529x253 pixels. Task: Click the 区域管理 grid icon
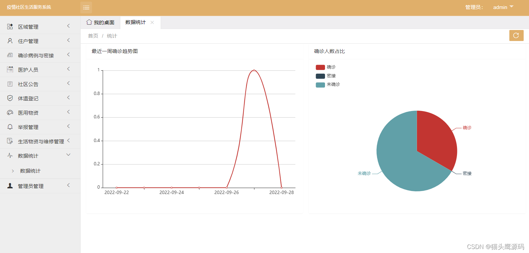point(10,26)
